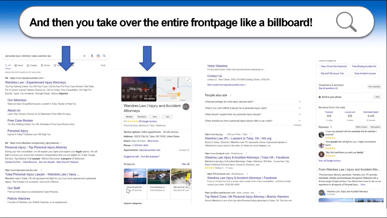Click the info icon next to Reviews heading
The image size is (387, 218).
[x=331, y=127]
